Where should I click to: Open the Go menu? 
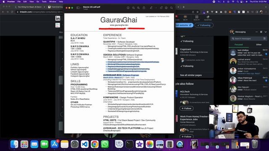pos(38,2)
